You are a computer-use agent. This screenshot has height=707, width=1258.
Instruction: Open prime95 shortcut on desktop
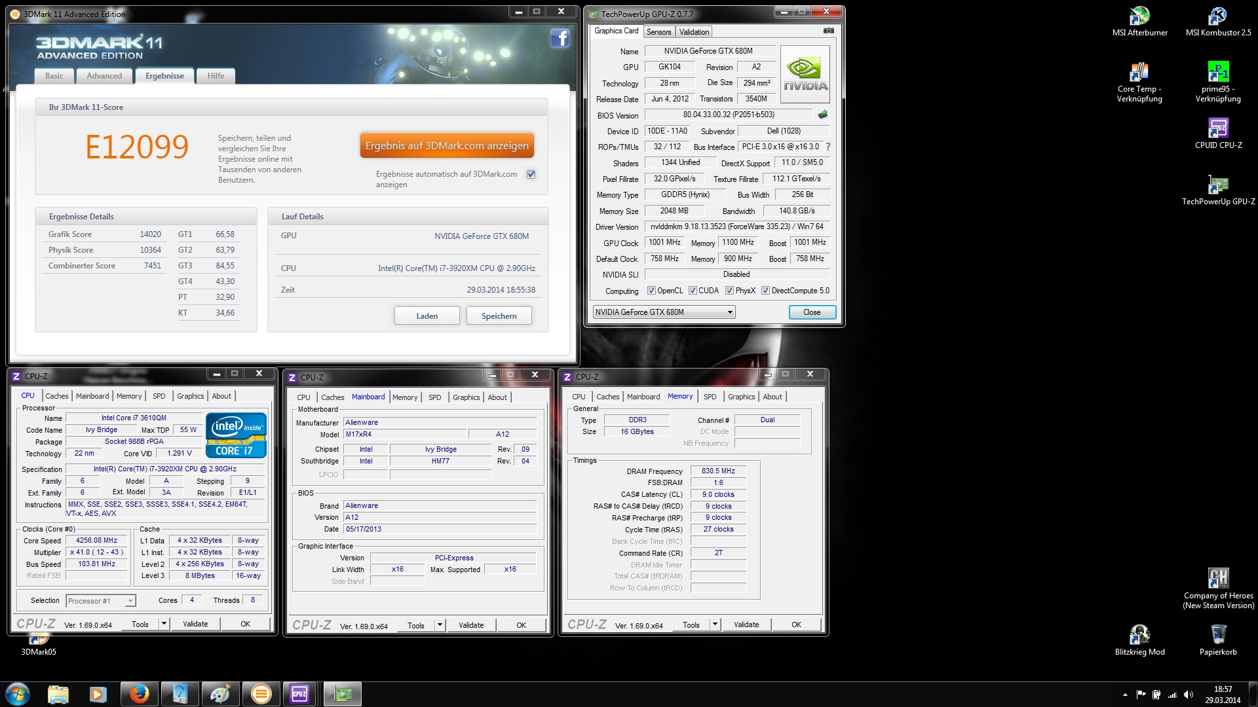pyautogui.click(x=1218, y=83)
